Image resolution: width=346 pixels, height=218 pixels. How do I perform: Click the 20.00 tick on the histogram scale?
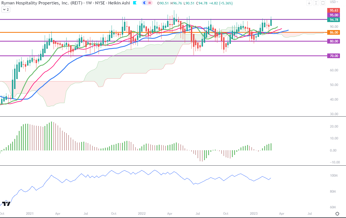pos(334,127)
